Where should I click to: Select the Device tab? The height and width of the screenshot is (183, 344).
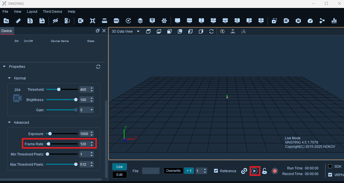[7, 31]
